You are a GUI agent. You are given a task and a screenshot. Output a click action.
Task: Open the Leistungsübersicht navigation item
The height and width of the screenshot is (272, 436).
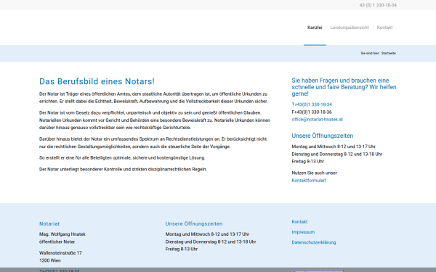tap(350, 28)
